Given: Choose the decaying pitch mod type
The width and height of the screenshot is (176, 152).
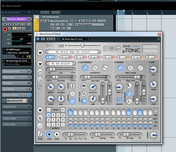Looking at the screenshot, I should [84, 101].
